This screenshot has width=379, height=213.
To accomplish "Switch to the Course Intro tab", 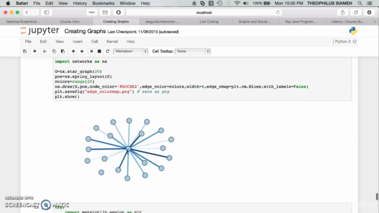I will (70, 21).
